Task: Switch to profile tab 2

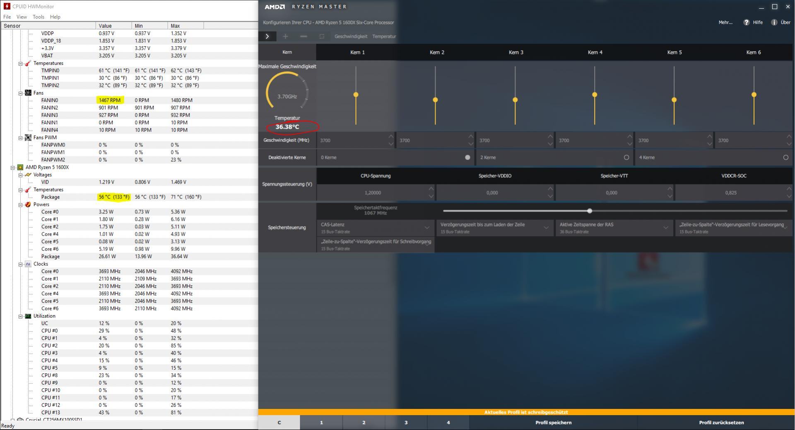Action: click(x=364, y=423)
